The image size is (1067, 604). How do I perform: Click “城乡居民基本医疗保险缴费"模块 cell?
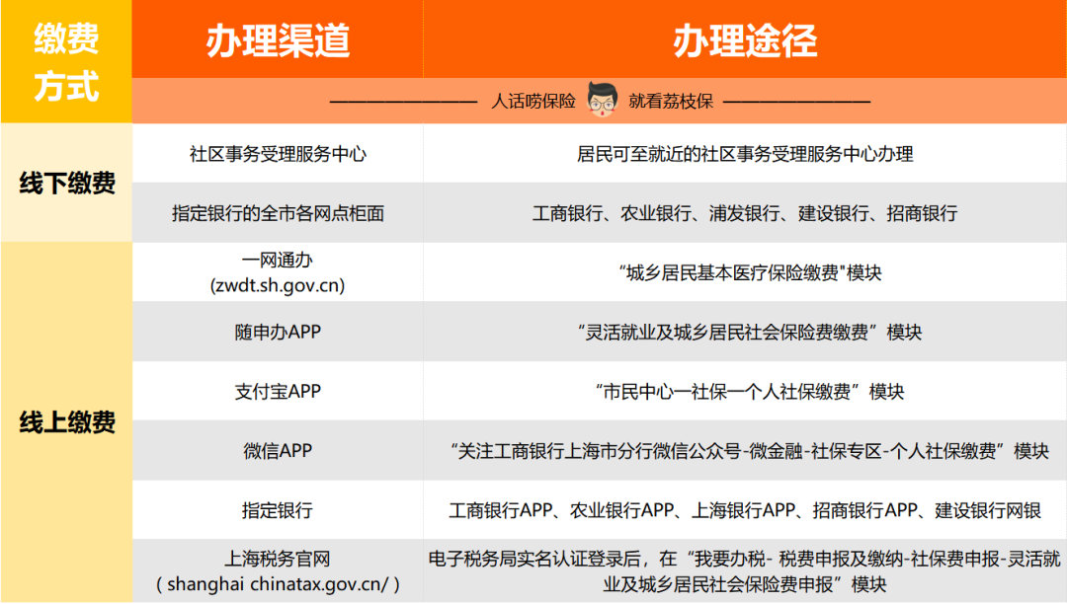(x=745, y=272)
